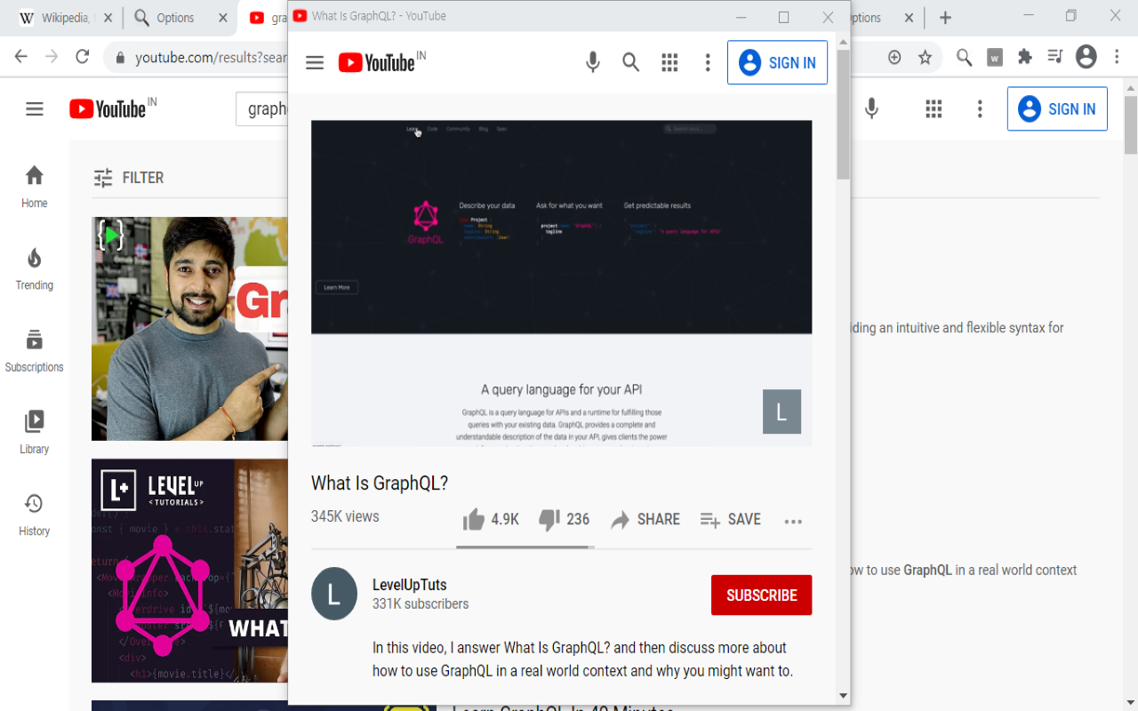Open main YouTube guide hamburger menu
Viewport: 1138px width, 711px height.
(35, 109)
